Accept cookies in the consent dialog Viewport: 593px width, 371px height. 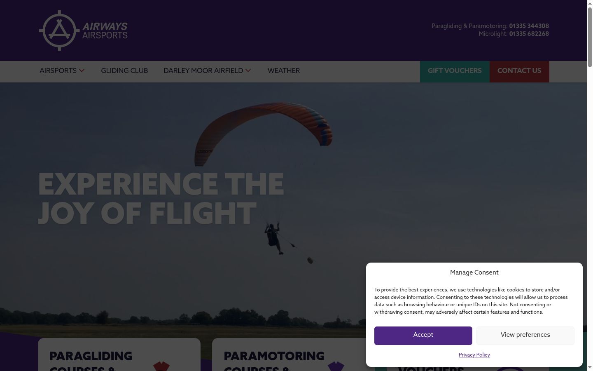point(423,336)
